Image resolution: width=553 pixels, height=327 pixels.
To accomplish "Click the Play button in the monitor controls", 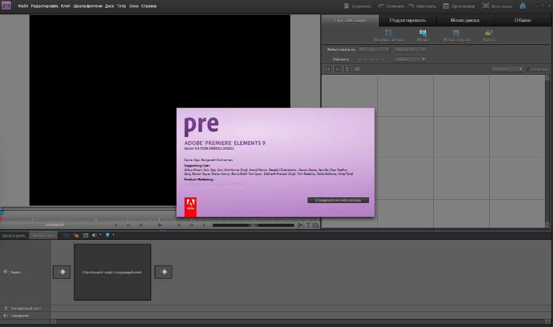I will 160,225.
